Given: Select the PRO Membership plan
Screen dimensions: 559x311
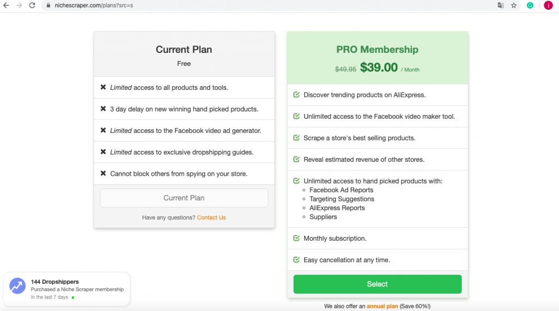Looking at the screenshot, I should pos(378,284).
